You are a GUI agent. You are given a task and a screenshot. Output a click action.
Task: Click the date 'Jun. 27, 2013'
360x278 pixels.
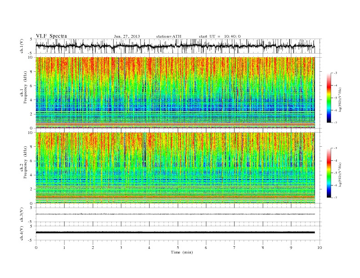[127, 36]
